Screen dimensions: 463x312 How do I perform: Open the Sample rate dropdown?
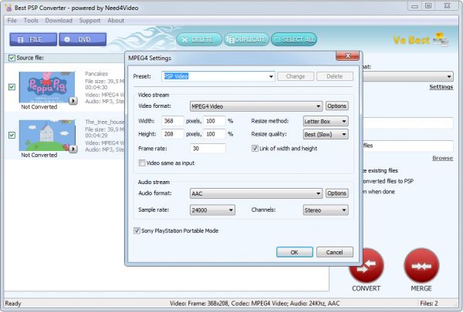pyautogui.click(x=212, y=210)
